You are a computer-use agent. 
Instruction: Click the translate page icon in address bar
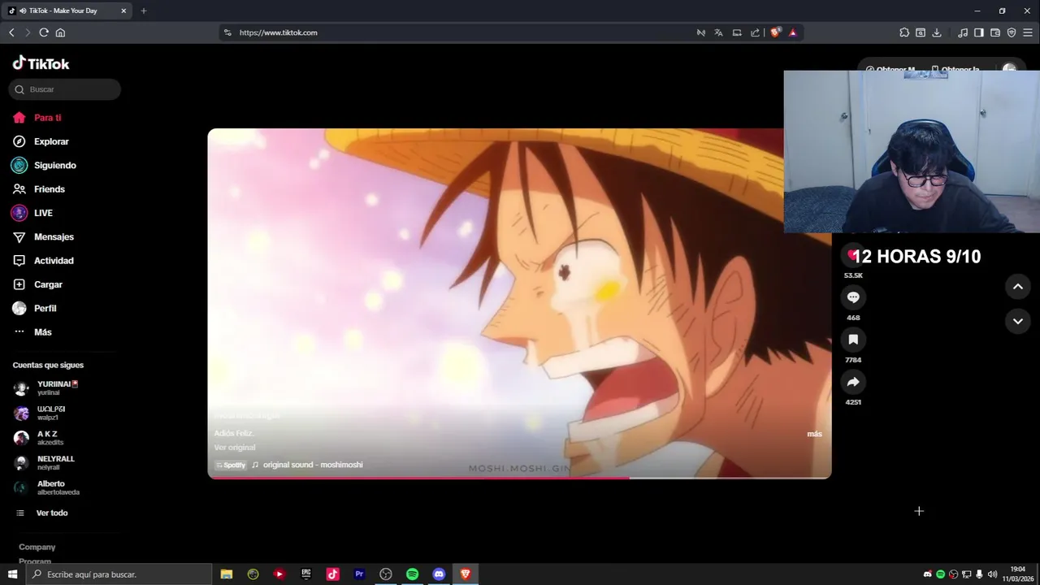[718, 32]
